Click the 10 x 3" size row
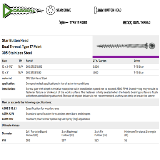This screenshot has height=160, width=160. (x=80, y=73)
